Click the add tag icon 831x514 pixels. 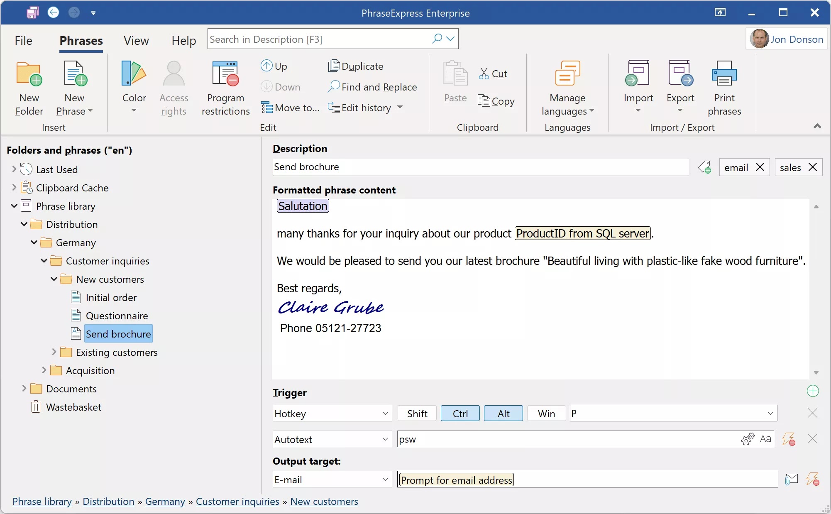coord(704,167)
